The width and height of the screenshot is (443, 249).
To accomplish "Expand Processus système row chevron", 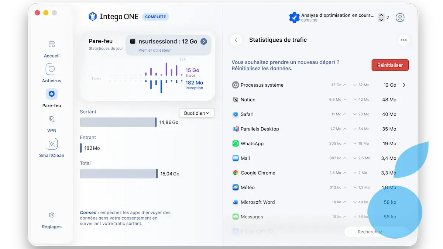I will [404, 85].
